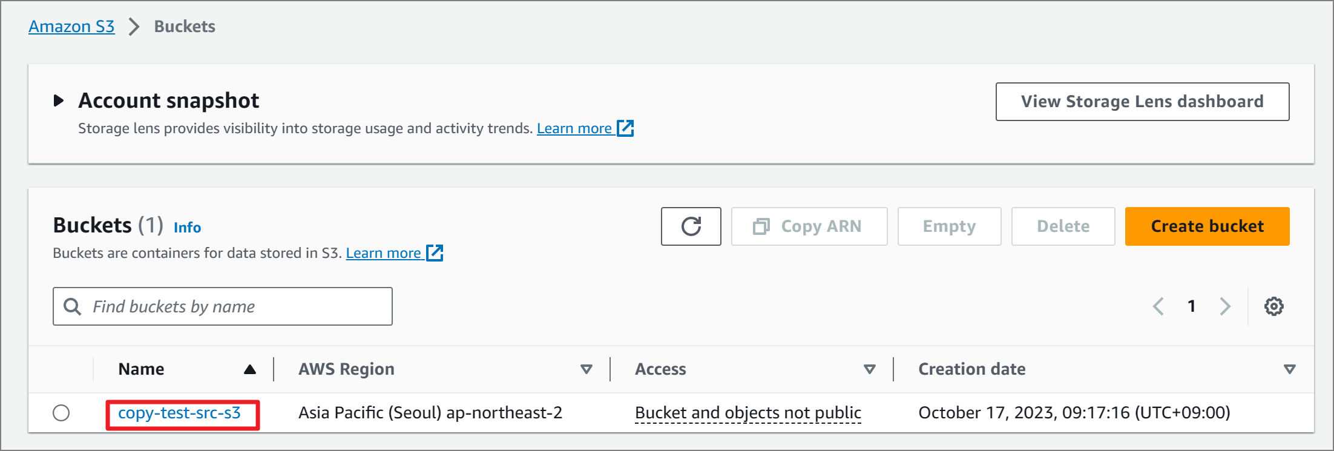Click the Delete button

pos(1063,226)
